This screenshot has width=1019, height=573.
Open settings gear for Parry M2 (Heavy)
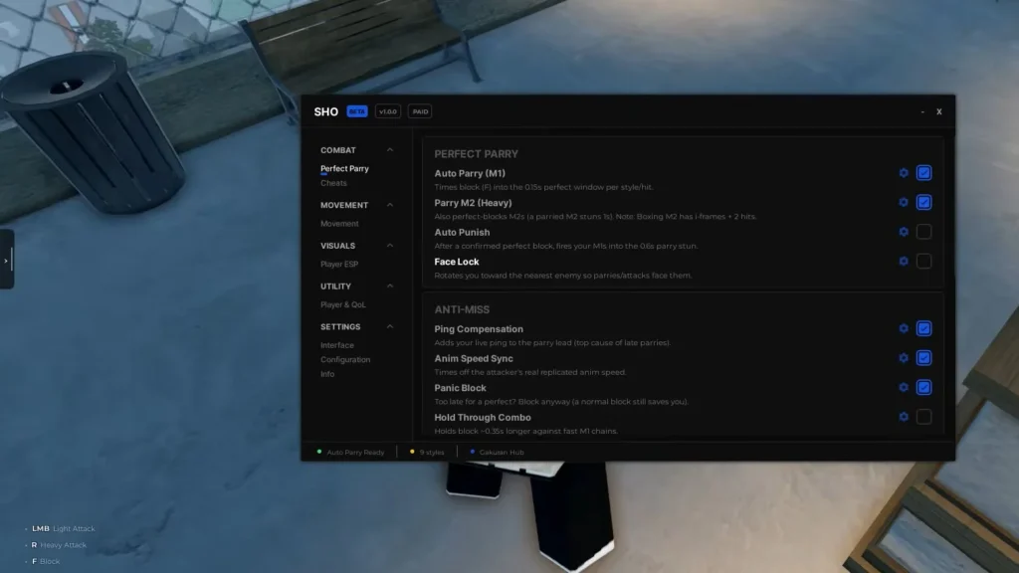[904, 202]
